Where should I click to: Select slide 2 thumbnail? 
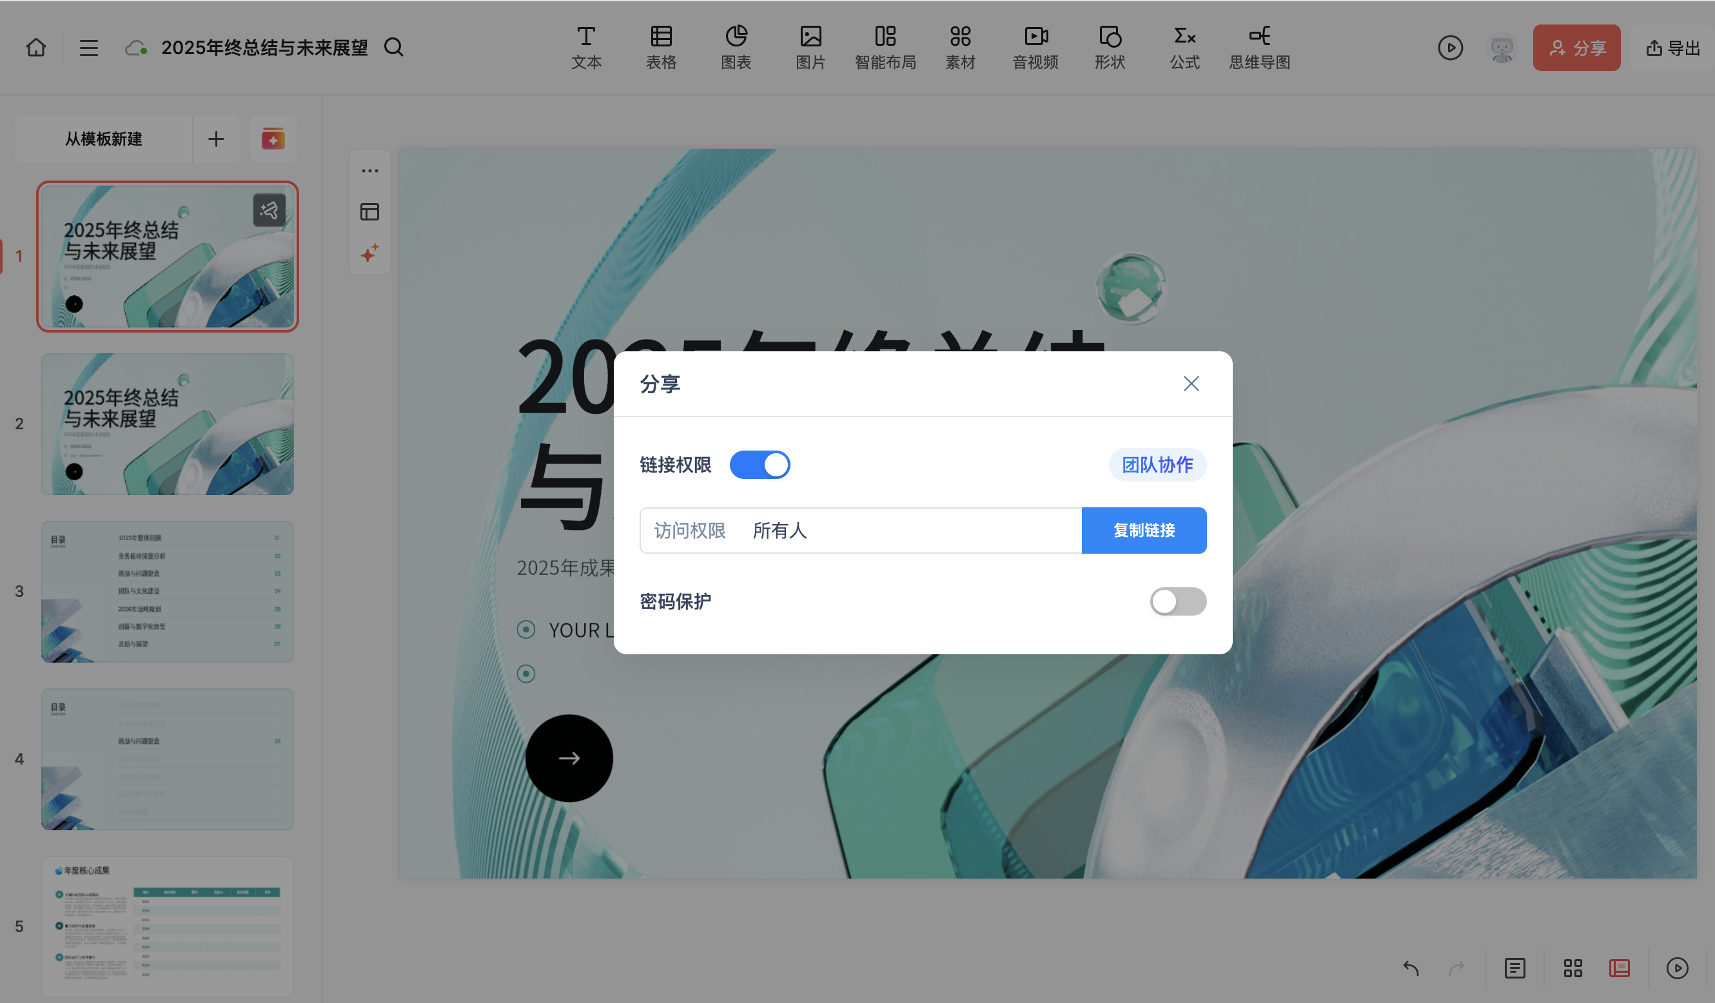(x=168, y=424)
